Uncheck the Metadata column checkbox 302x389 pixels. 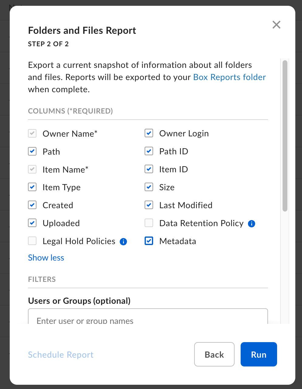[149, 241]
